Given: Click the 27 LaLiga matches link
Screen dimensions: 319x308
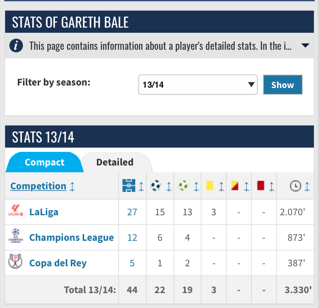Looking at the screenshot, I should coord(132,211).
